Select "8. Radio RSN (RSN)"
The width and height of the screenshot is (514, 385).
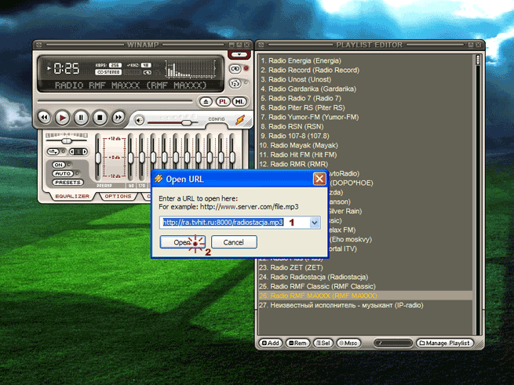[x=366, y=126]
